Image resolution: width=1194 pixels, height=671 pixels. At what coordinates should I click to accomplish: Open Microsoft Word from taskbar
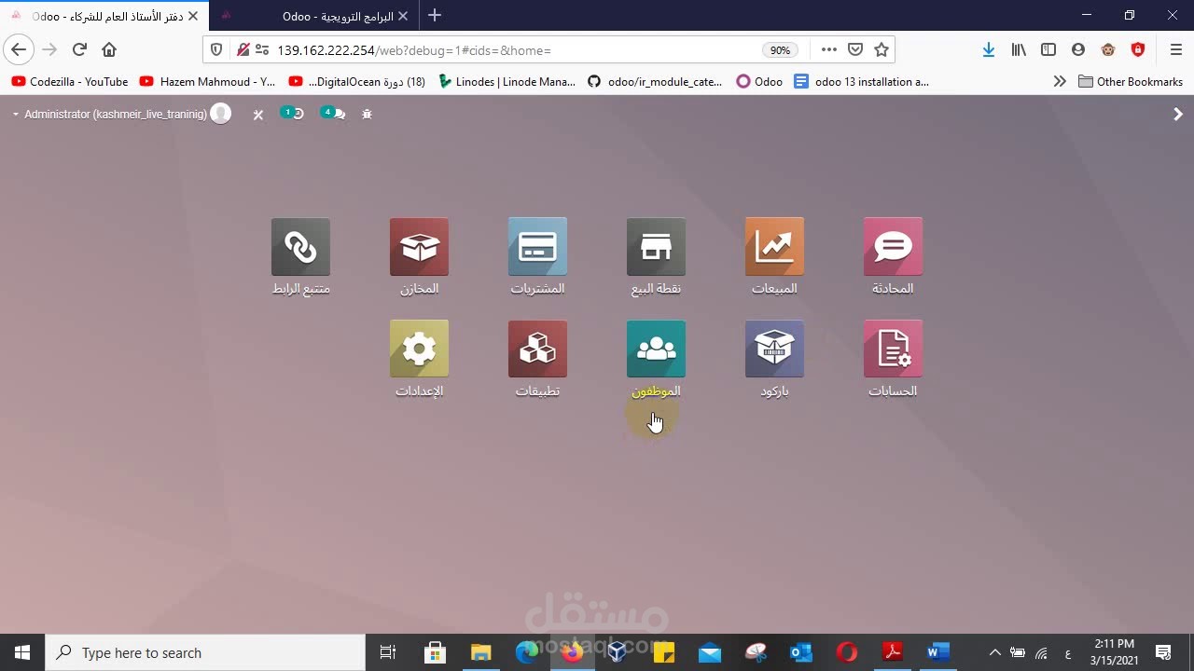(937, 652)
